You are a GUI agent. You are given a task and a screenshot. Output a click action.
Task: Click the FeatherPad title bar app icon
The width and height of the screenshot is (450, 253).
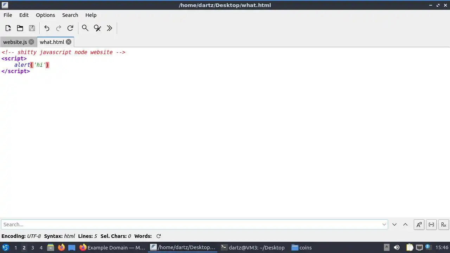click(x=5, y=5)
